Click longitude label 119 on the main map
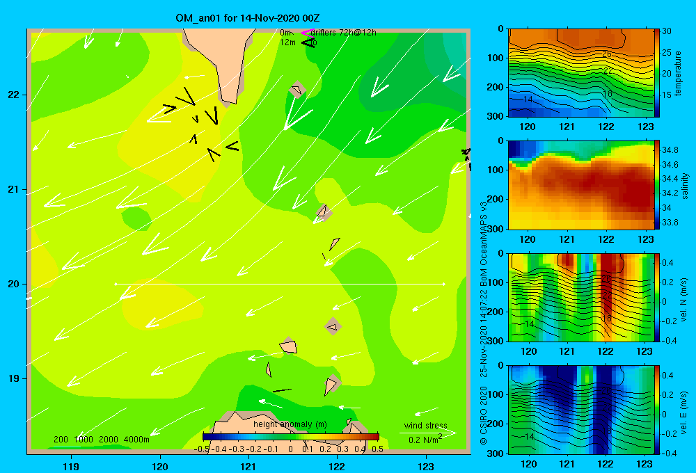 [x=71, y=466]
